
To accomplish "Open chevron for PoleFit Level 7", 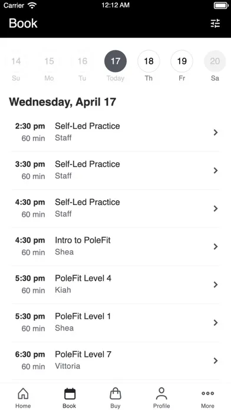I will [216, 361].
